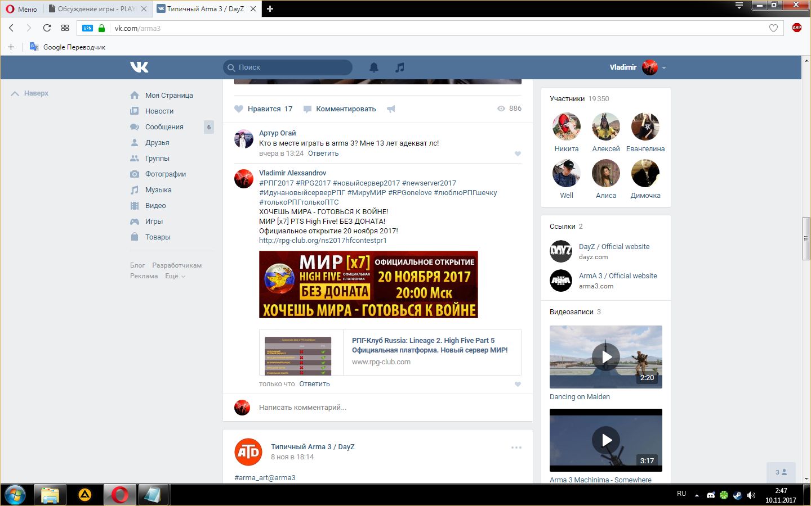Click the Поиск search field

(288, 67)
